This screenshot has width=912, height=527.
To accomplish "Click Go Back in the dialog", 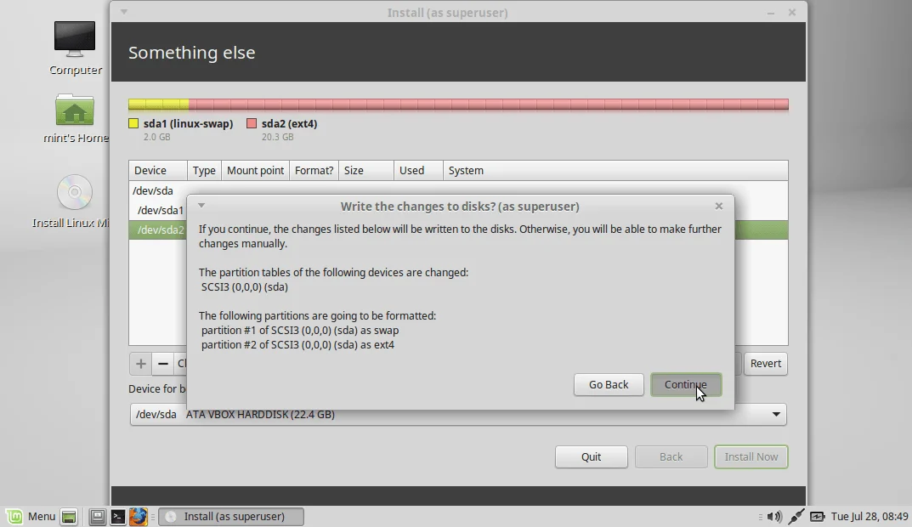I will (x=609, y=384).
